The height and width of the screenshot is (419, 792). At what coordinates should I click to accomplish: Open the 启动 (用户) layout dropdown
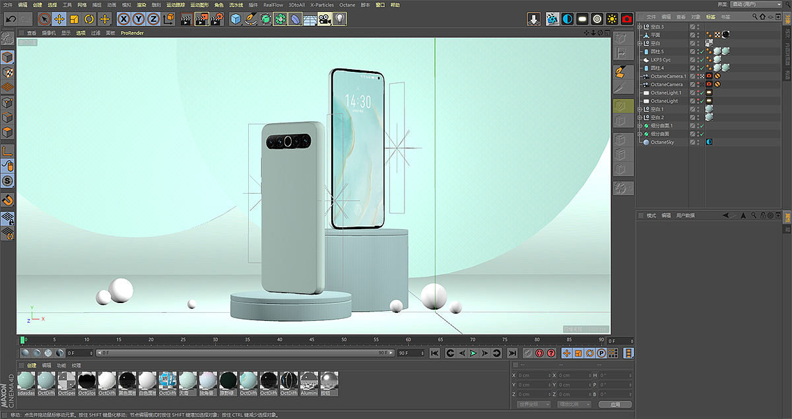(754, 5)
